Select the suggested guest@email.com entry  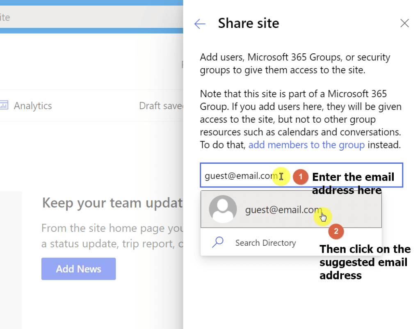tap(291, 209)
